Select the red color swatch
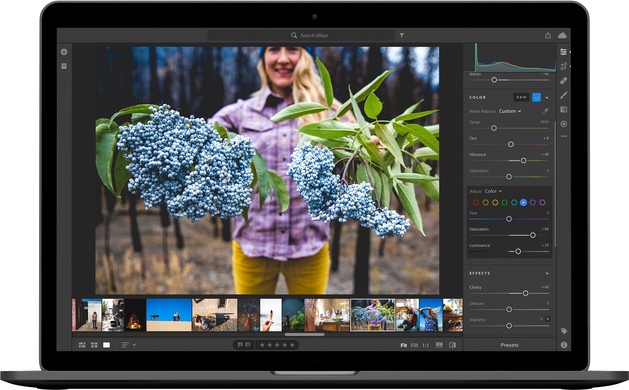Screen dimensions: 629x390 point(476,203)
